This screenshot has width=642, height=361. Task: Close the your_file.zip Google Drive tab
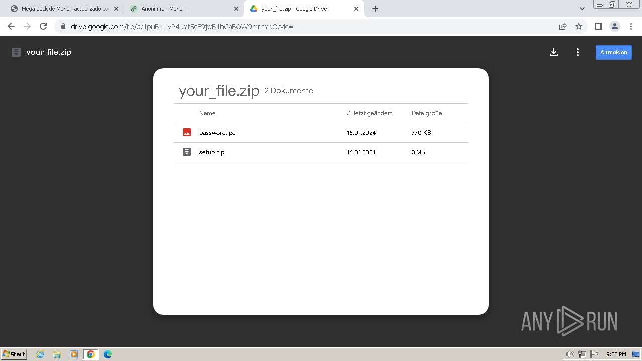tap(356, 9)
